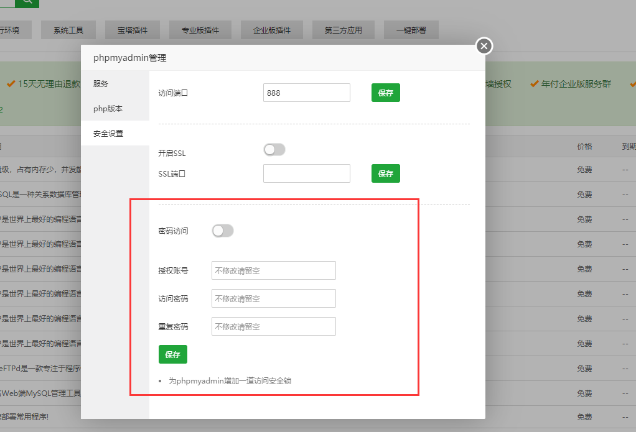Screen dimensions: 636x432
Task: Click the green search magnifier button
Action: point(27,2)
